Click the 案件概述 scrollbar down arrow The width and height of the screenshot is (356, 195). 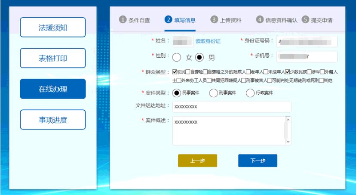(288, 142)
